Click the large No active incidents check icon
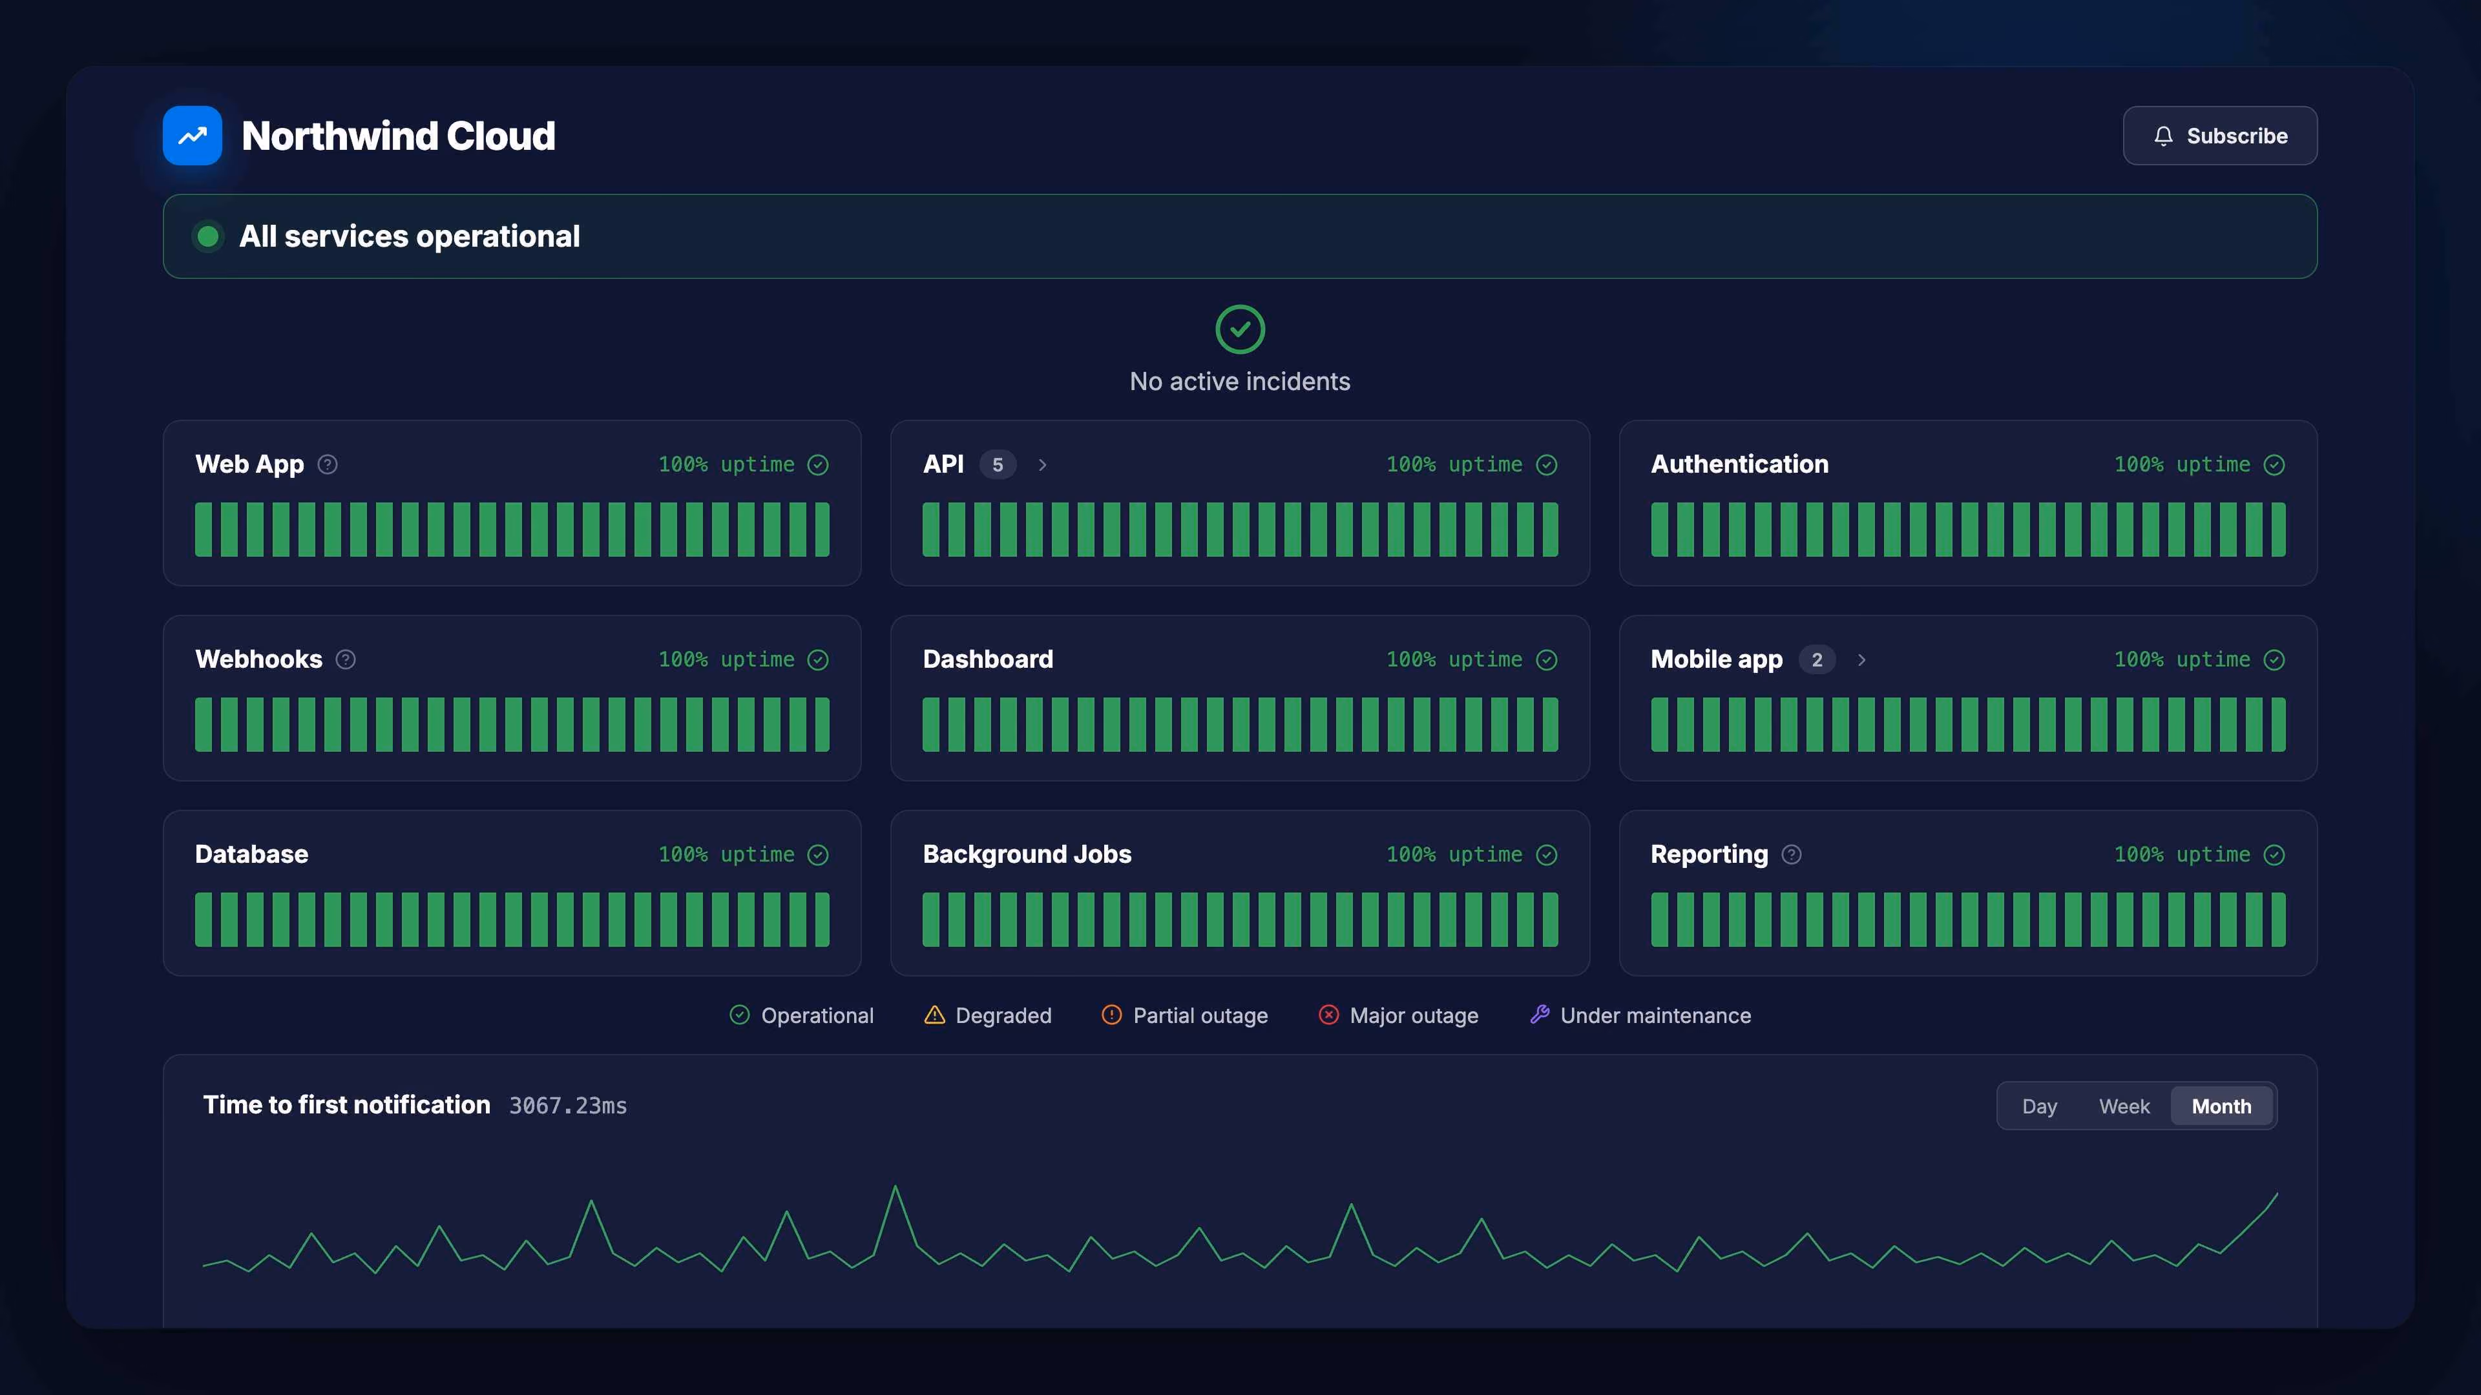The image size is (2481, 1395). pos(1240,329)
